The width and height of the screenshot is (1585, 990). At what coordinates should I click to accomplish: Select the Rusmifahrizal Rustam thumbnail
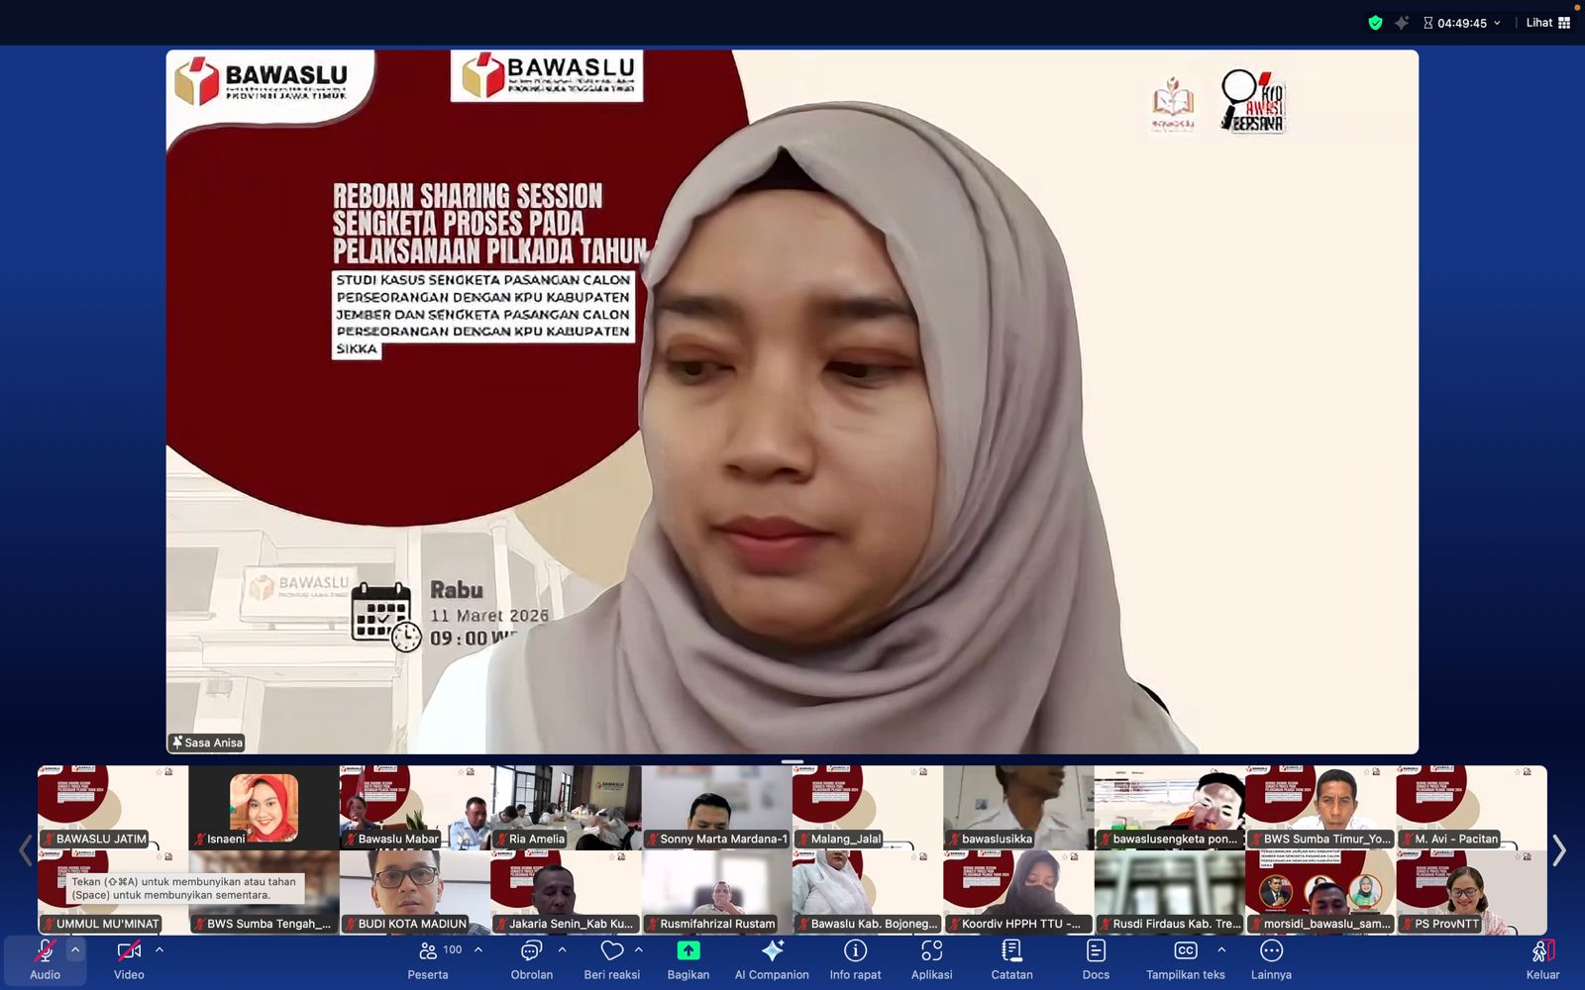716,892
